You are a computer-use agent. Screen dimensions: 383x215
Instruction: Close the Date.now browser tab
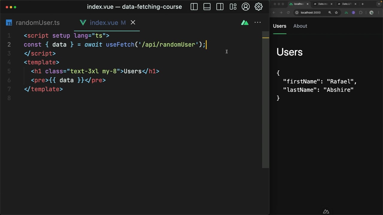pyautogui.click(x=332, y=4)
